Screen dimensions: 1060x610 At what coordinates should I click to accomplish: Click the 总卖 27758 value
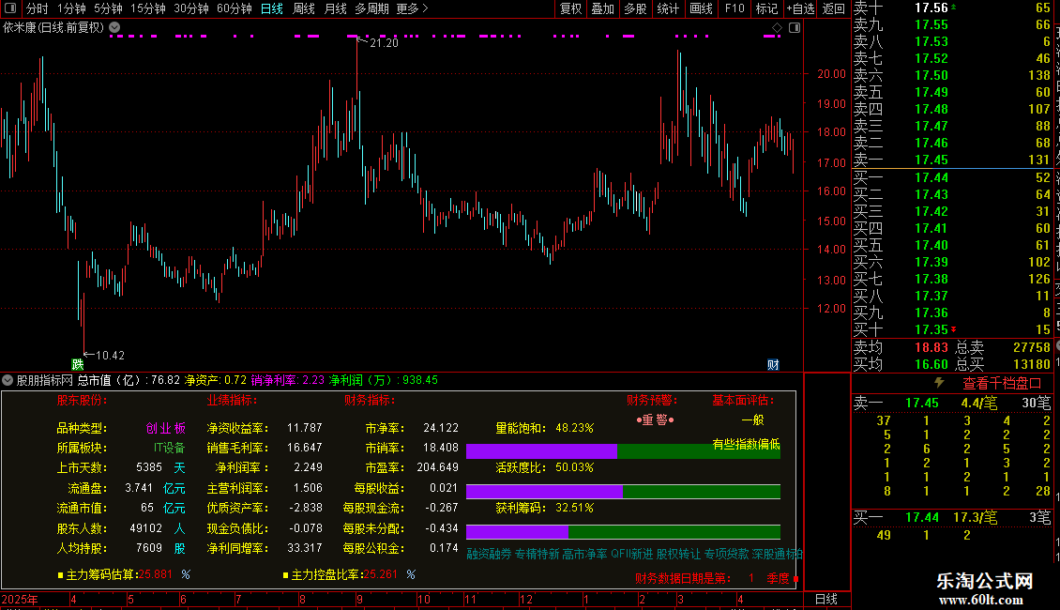point(1032,347)
